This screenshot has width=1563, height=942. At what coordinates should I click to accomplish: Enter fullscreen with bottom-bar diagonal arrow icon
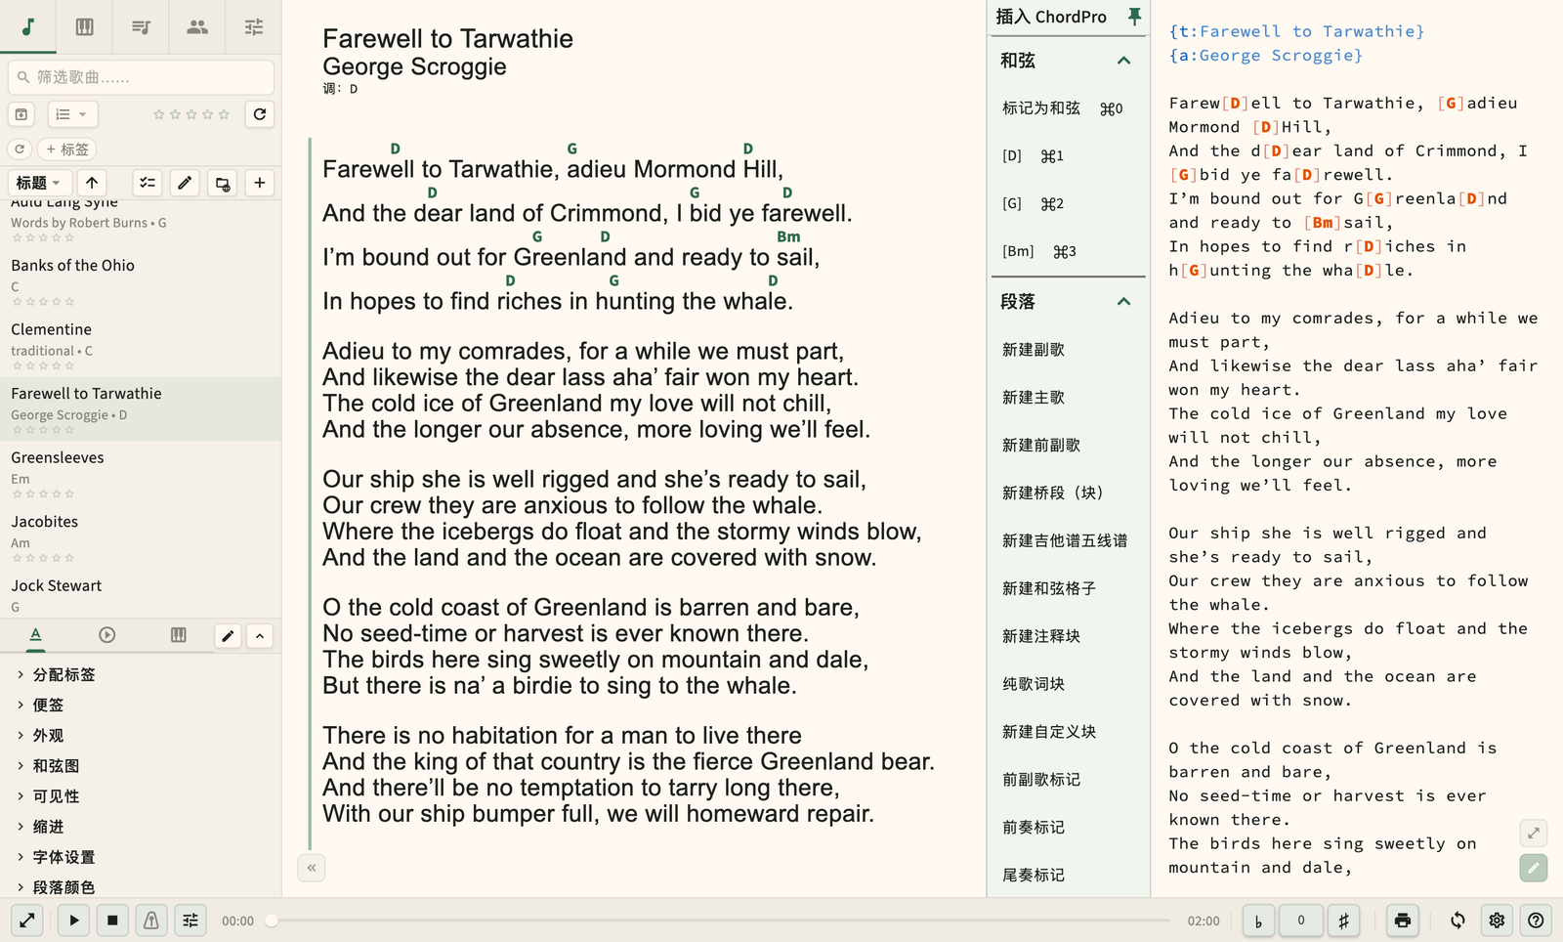click(27, 921)
